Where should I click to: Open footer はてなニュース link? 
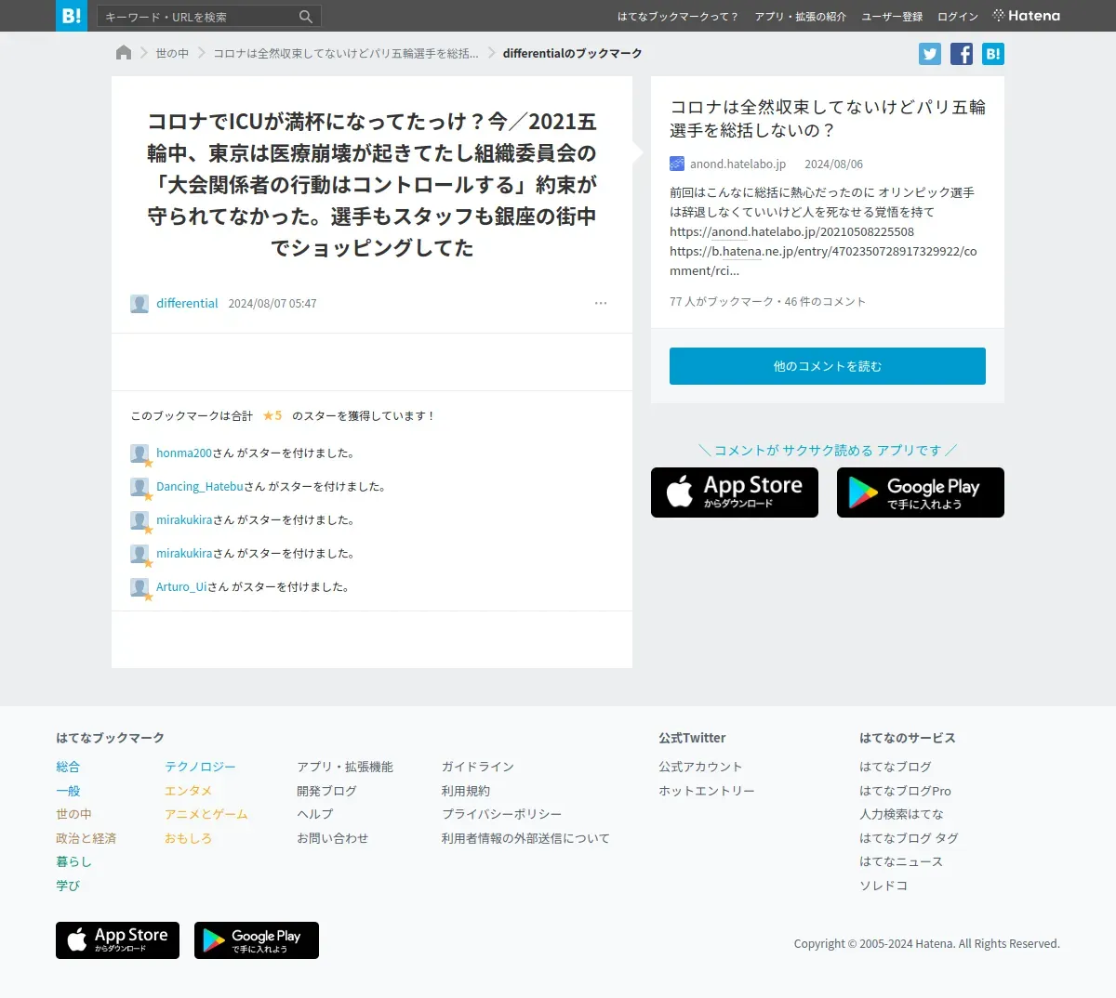[901, 861]
